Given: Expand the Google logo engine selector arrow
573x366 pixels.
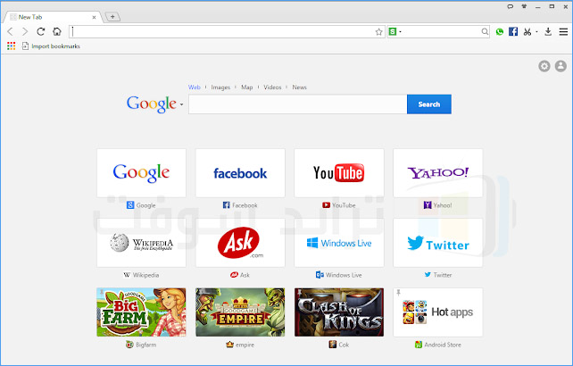Looking at the screenshot, I should coord(181,104).
